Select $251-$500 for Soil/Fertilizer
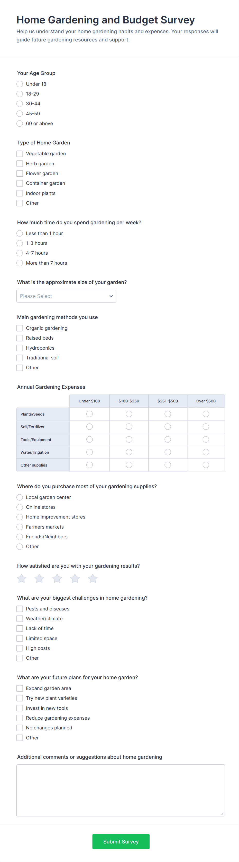Viewport: 239px width, 862px height. 168,427
